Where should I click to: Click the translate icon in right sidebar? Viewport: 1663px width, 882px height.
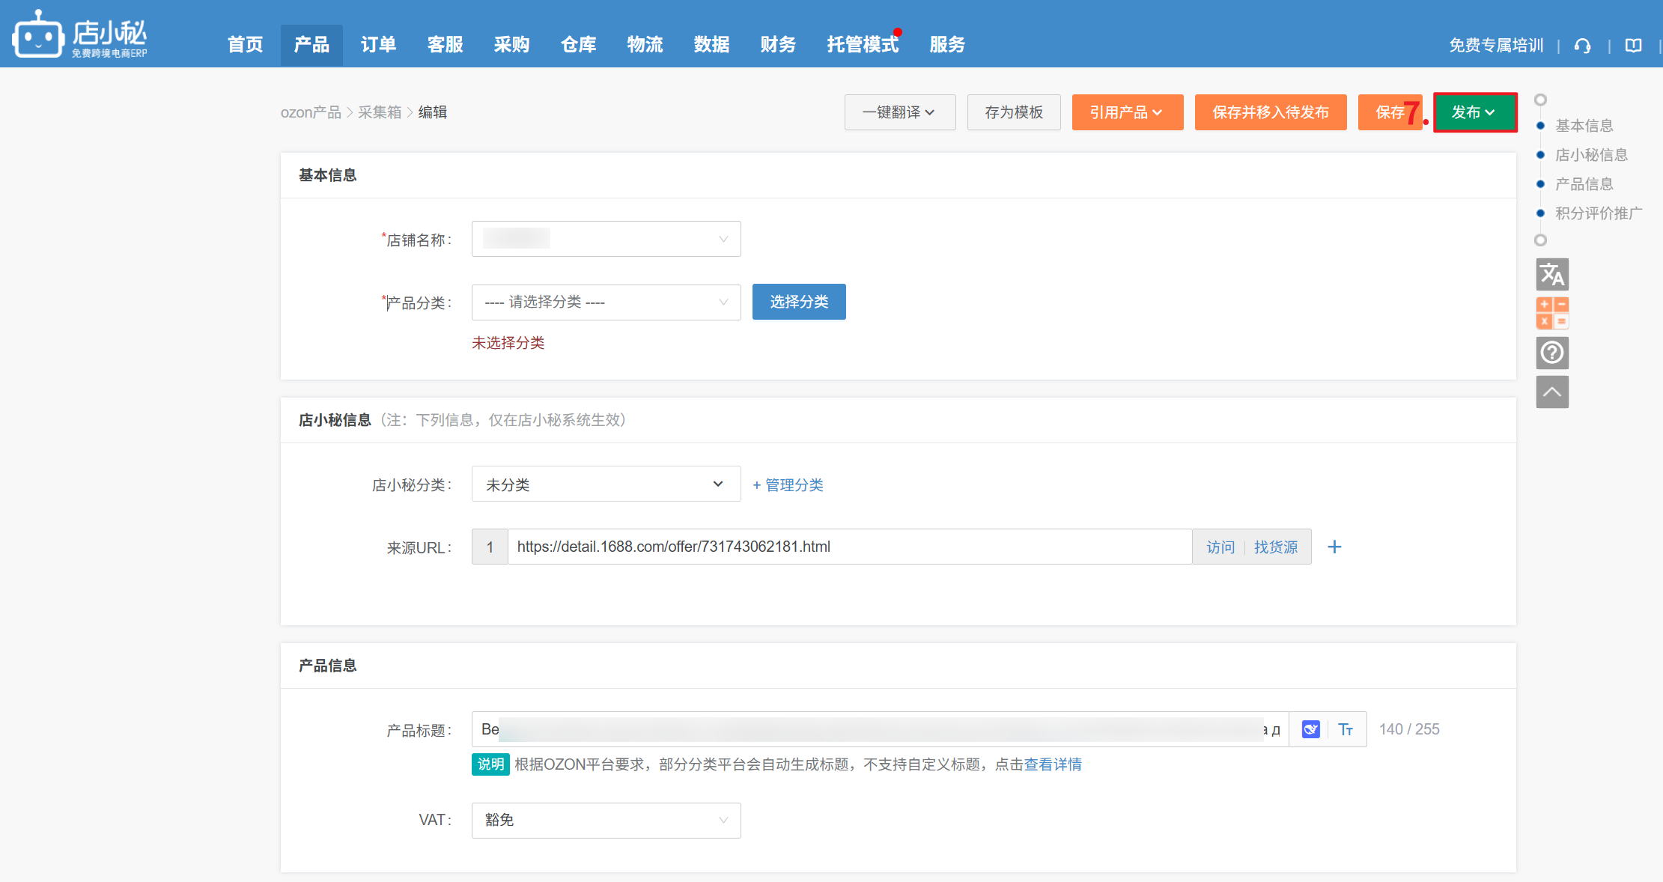tap(1552, 275)
